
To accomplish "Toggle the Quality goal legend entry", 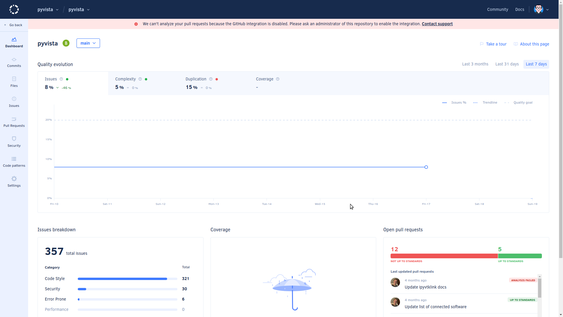I will [x=518, y=103].
